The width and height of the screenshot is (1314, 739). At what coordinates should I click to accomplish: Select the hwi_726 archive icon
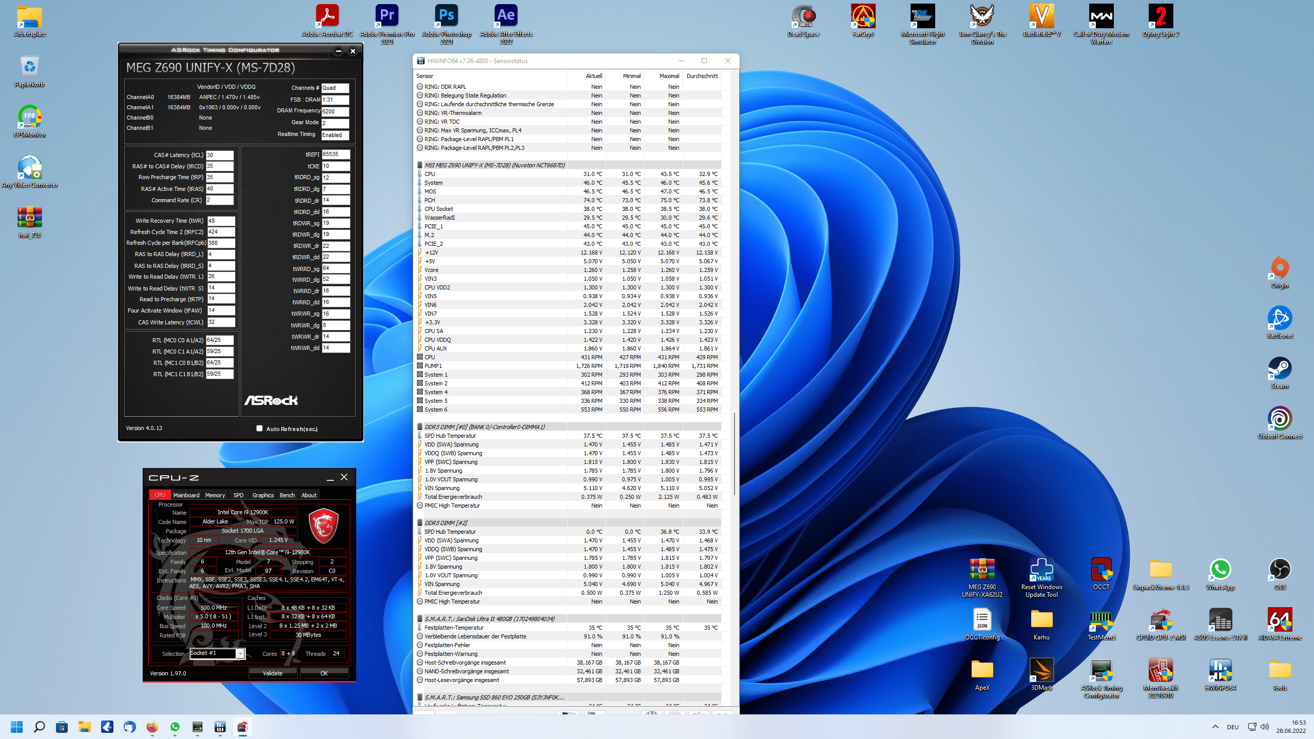[x=30, y=222]
